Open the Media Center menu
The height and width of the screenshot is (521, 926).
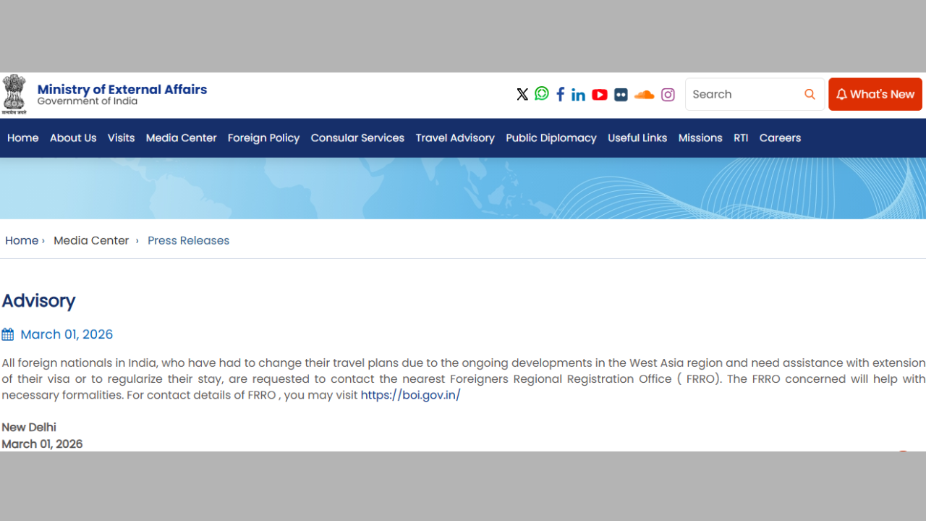(181, 138)
